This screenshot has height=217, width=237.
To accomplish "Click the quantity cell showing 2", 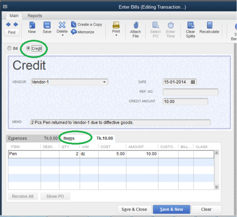I will tap(70, 154).
